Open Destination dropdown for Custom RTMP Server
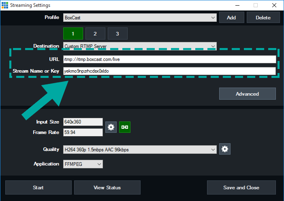The height and width of the screenshot is (201, 284). click(x=139, y=46)
